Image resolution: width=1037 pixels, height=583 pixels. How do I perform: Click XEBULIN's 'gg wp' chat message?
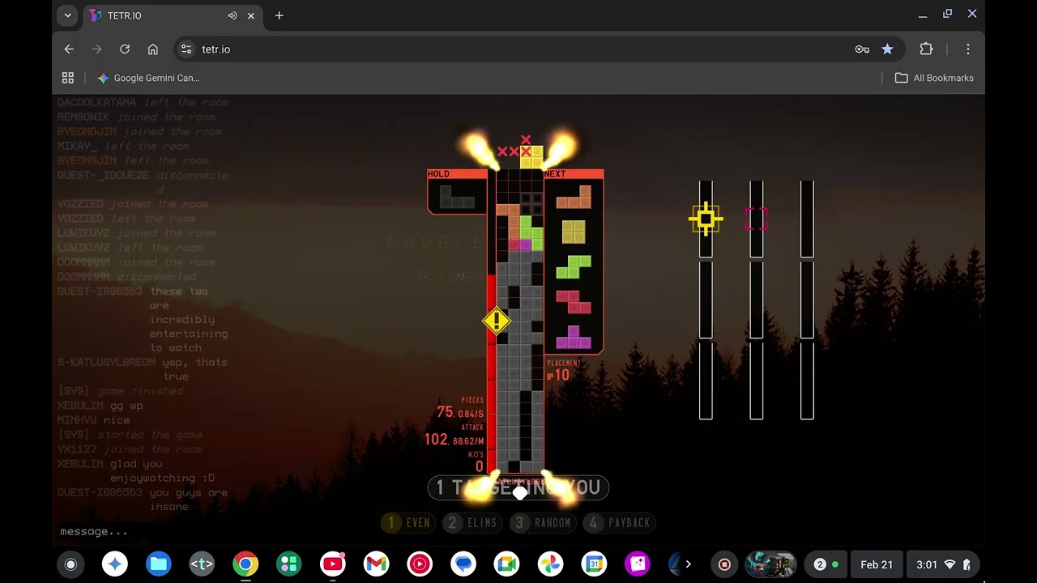click(126, 406)
